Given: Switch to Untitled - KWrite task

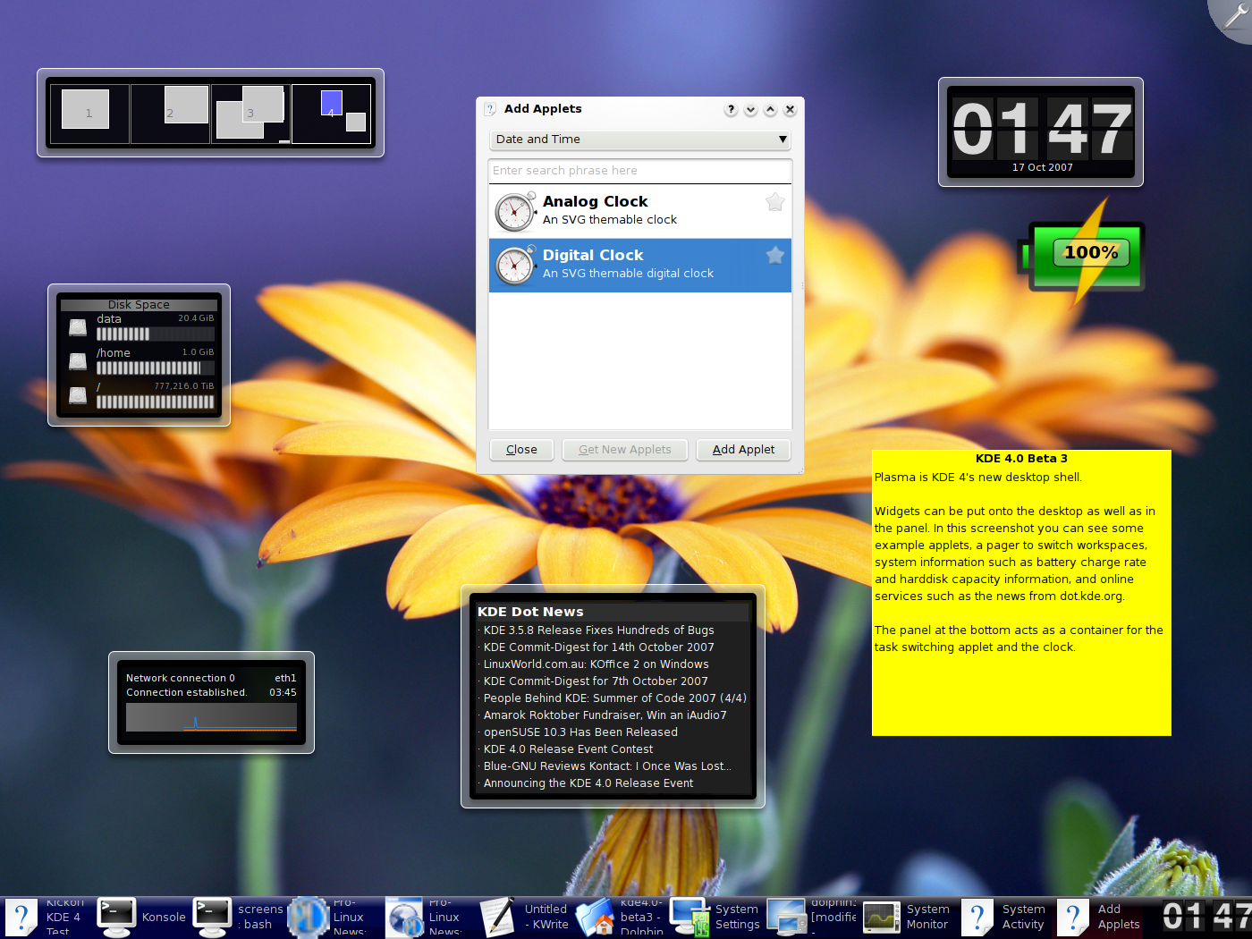Looking at the screenshot, I should tap(524, 918).
